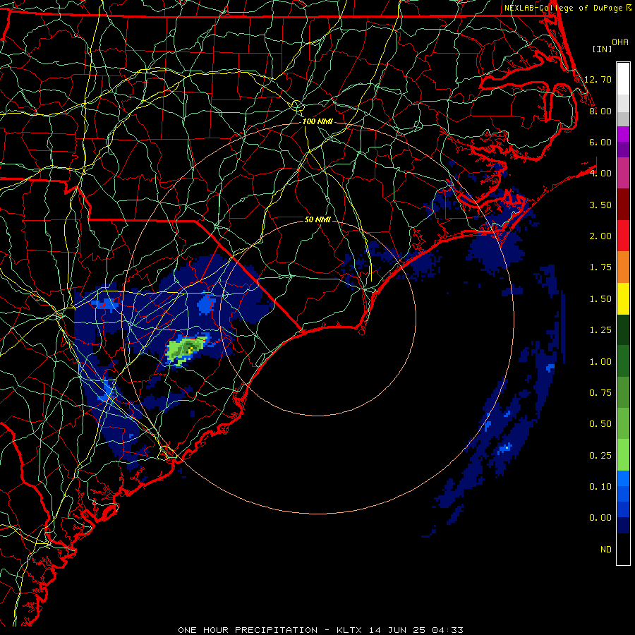Pick the darkest green legend swatch at 1.25
The width and height of the screenshot is (635, 635).
point(623,330)
